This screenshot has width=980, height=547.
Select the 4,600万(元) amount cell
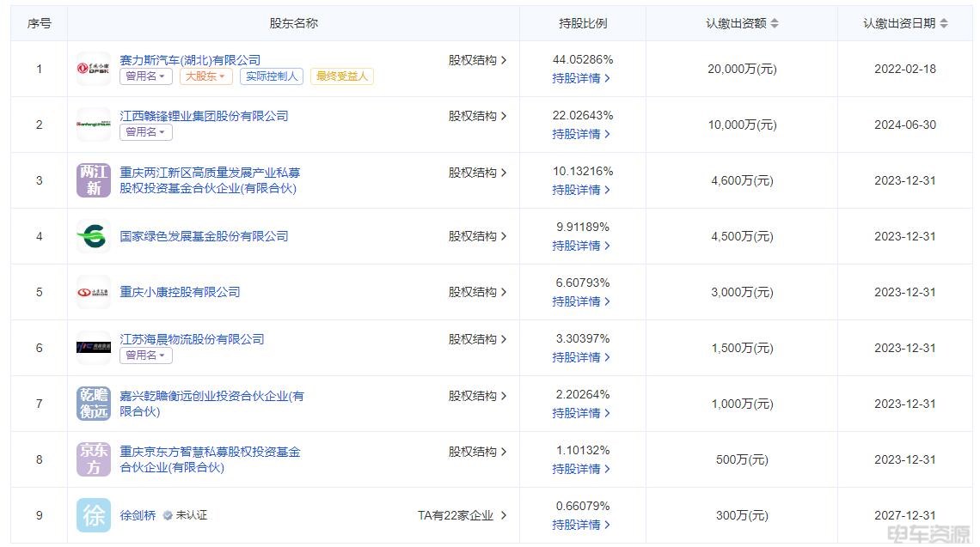(x=742, y=181)
